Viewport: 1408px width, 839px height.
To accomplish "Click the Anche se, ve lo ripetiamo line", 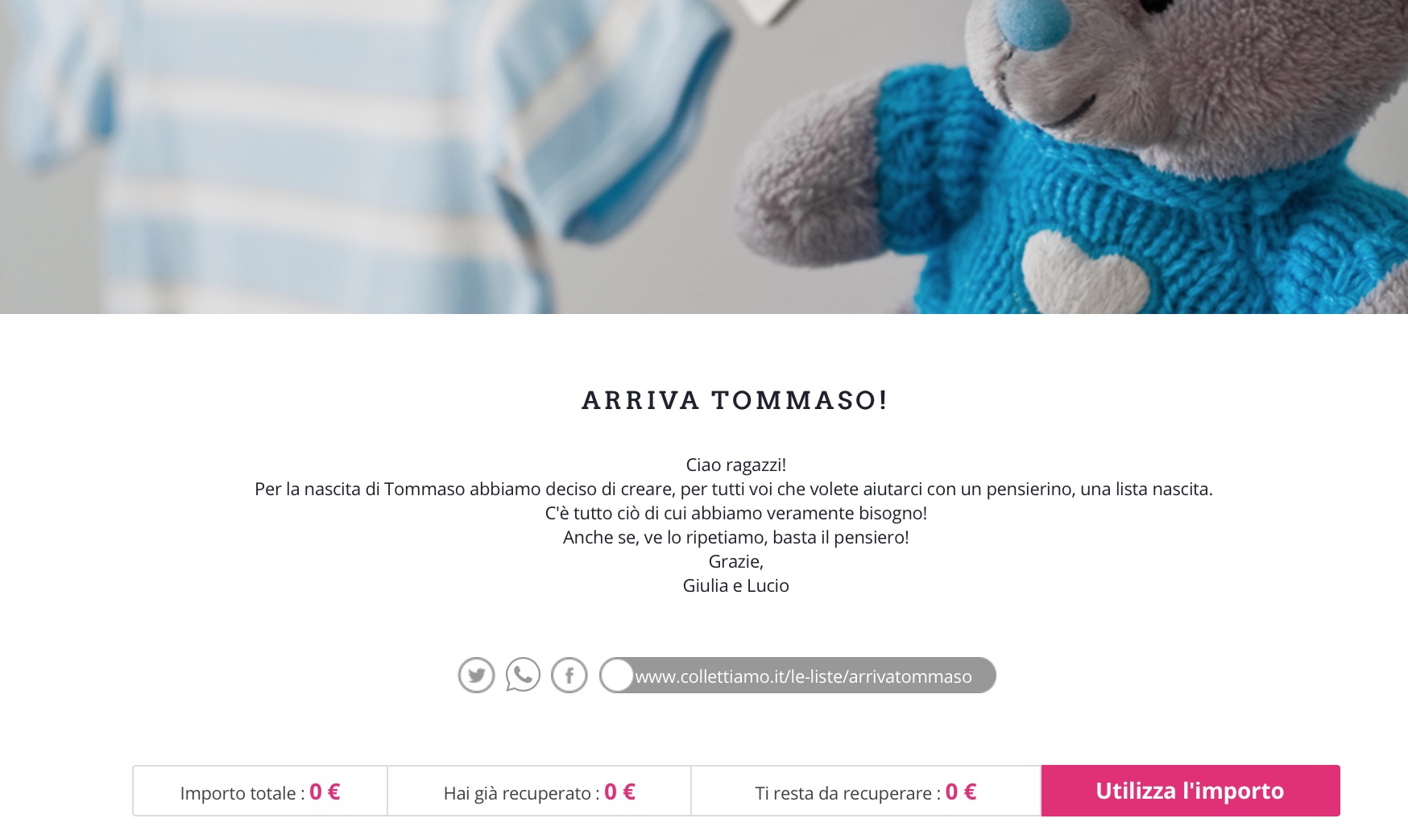I will [x=735, y=537].
